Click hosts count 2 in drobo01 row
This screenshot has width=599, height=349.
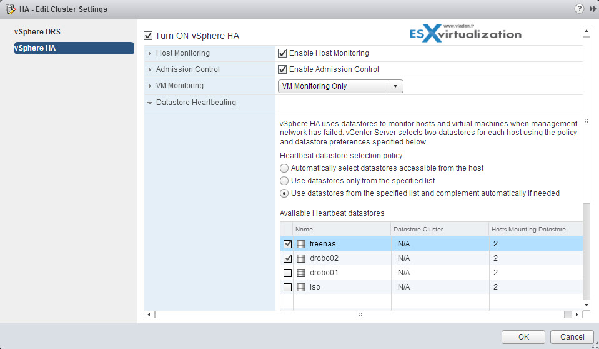(495, 273)
